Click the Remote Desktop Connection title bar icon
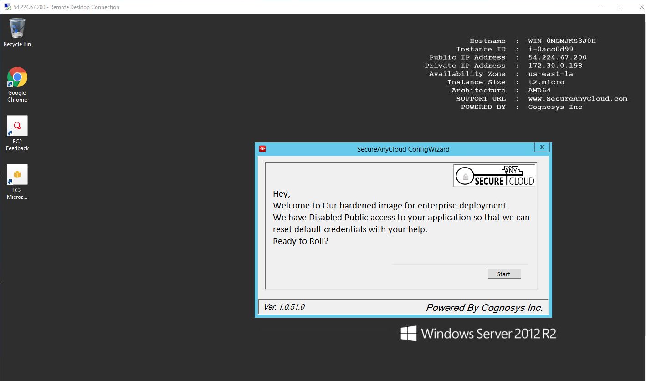This screenshot has width=646, height=381. coord(8,7)
